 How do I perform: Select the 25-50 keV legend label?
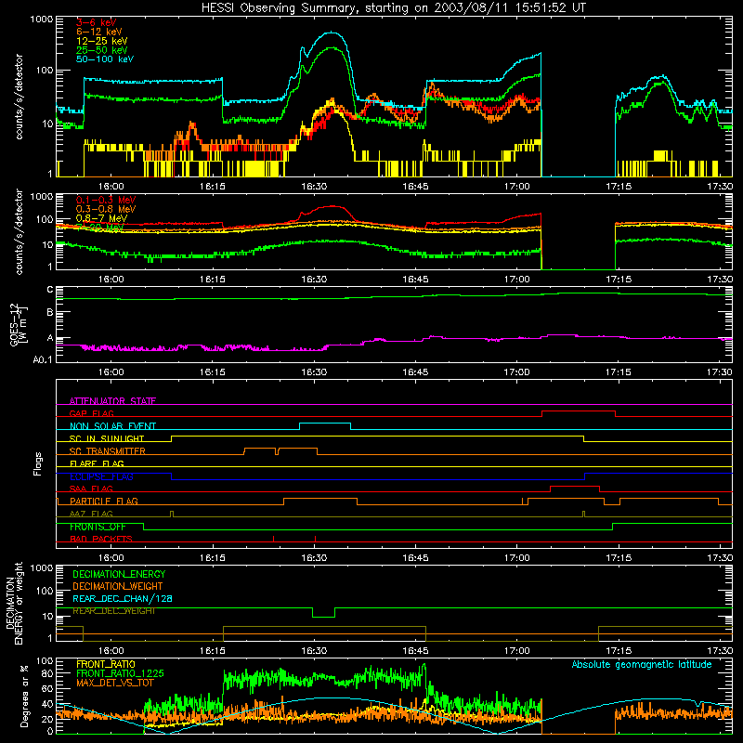point(102,50)
